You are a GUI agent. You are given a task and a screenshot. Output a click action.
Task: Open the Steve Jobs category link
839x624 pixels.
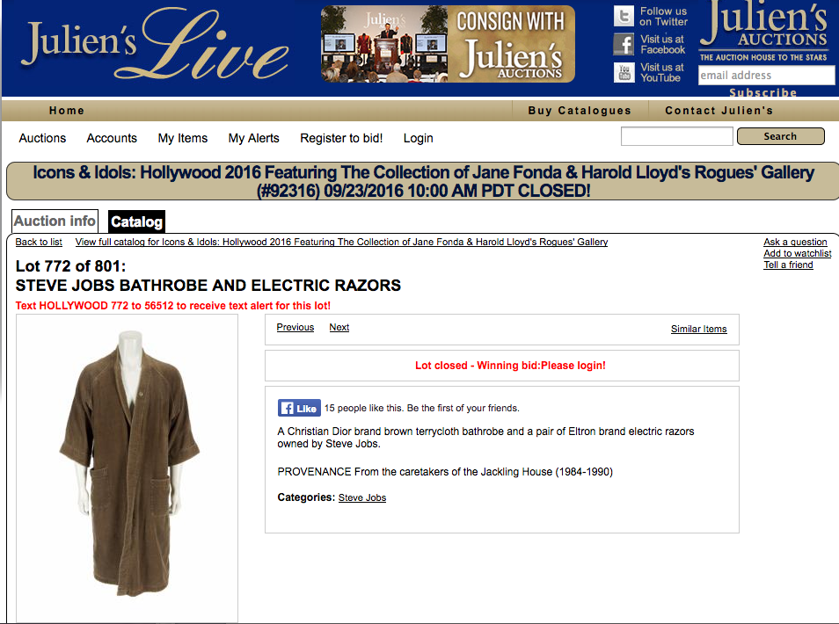pyautogui.click(x=361, y=497)
